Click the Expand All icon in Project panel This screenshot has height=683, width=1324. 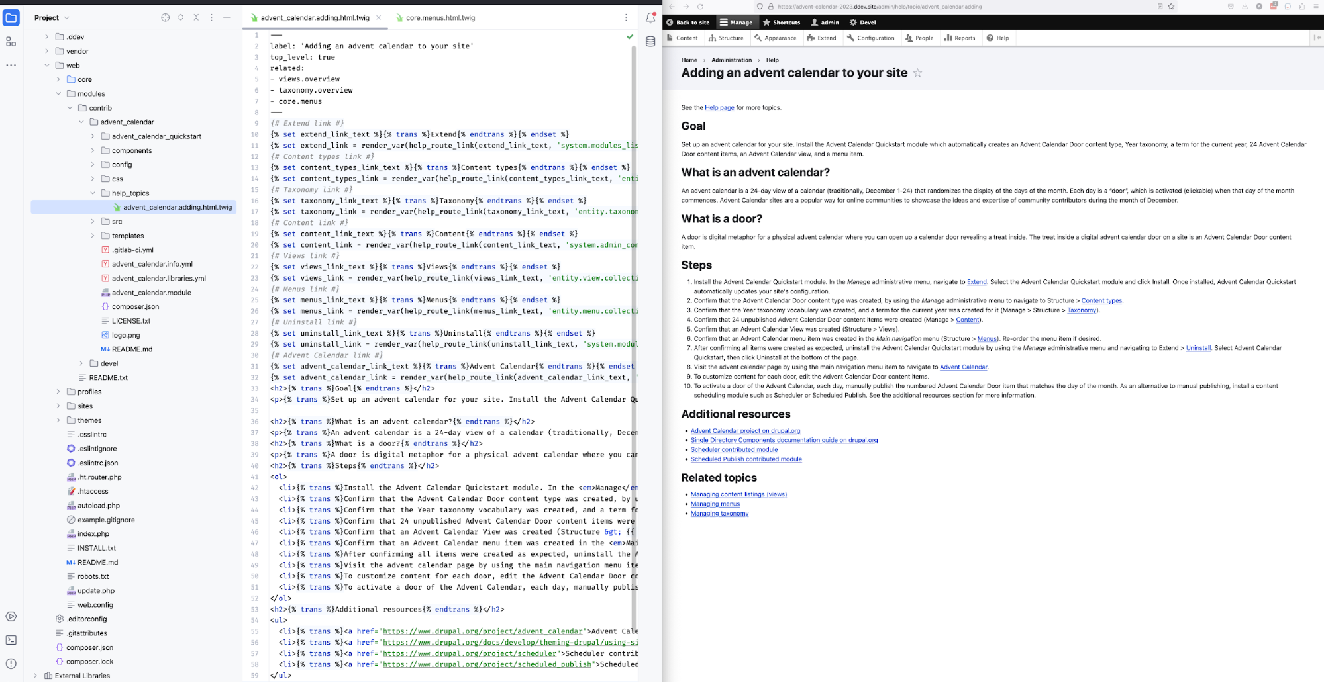pos(181,17)
